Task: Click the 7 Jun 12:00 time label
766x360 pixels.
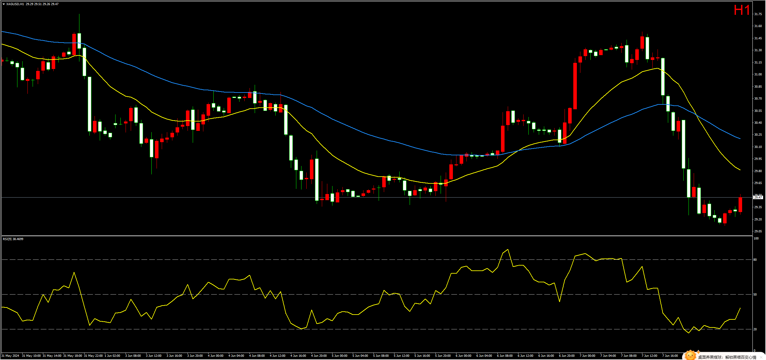Action: click(649, 356)
